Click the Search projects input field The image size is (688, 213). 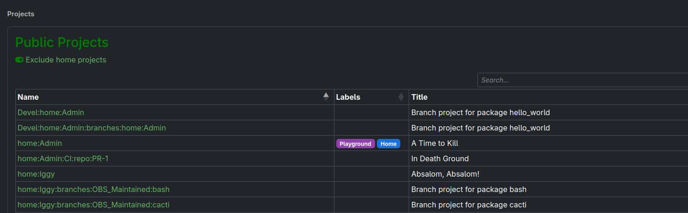pyautogui.click(x=582, y=80)
